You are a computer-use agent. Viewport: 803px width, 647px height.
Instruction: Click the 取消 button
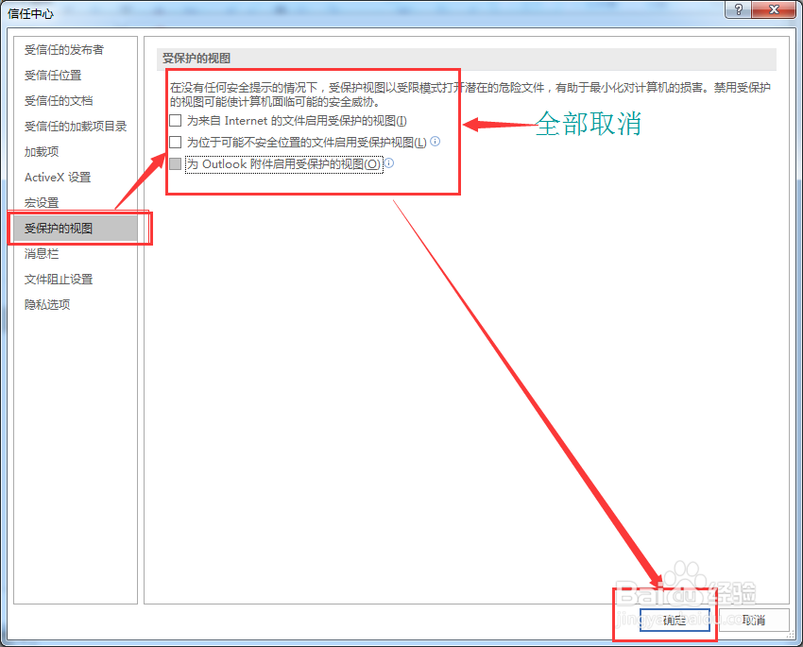754,621
